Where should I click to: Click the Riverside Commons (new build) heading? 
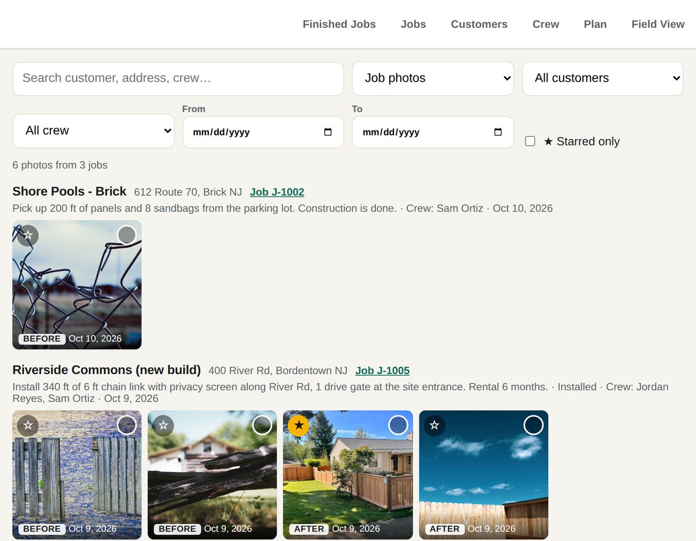107,370
